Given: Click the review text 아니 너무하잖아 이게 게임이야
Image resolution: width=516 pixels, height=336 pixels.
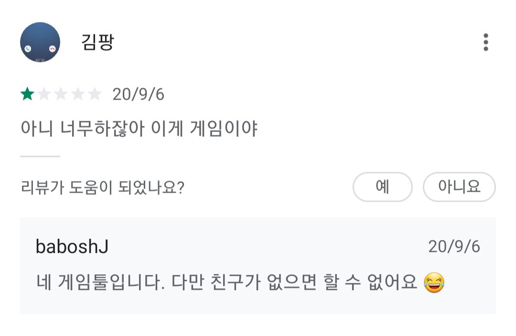Looking at the screenshot, I should click(139, 129).
